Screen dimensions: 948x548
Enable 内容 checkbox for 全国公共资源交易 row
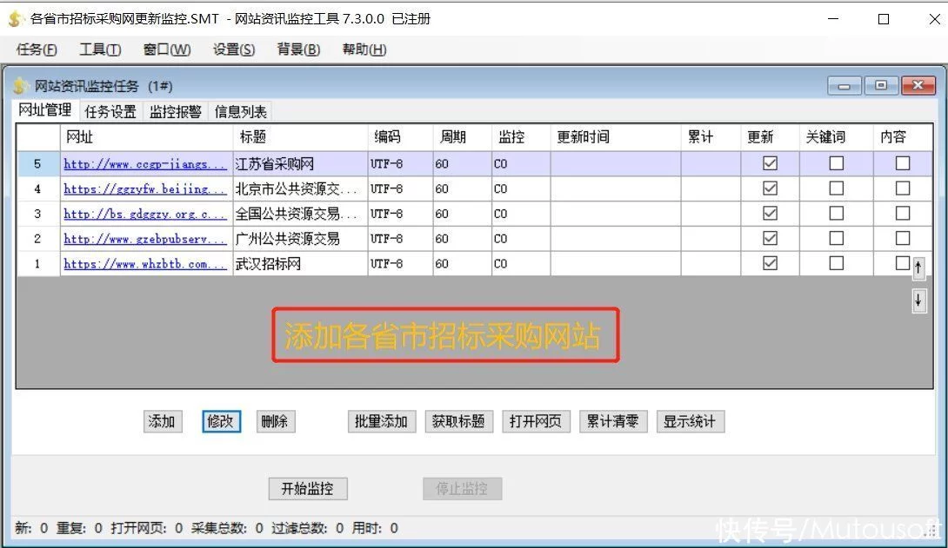[903, 213]
